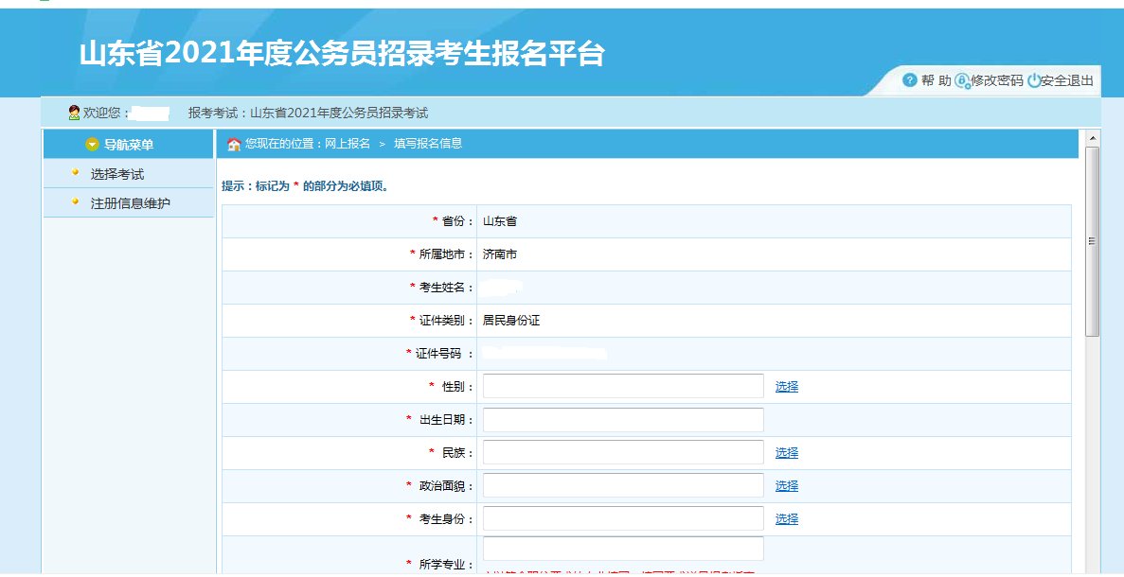Click inside the 所学专业 input field

(622, 548)
